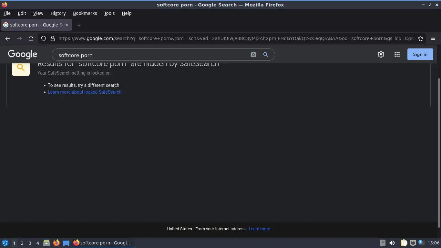Switch to workspace 1
The image size is (441, 248).
click(x=14, y=243)
